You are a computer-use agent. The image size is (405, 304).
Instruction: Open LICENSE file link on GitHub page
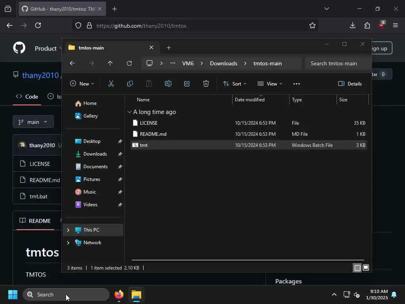tap(40, 164)
